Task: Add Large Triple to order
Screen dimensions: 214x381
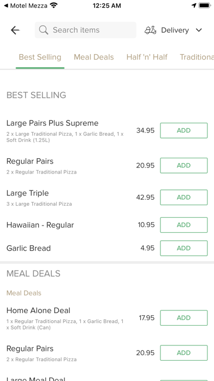Action: coord(184,197)
